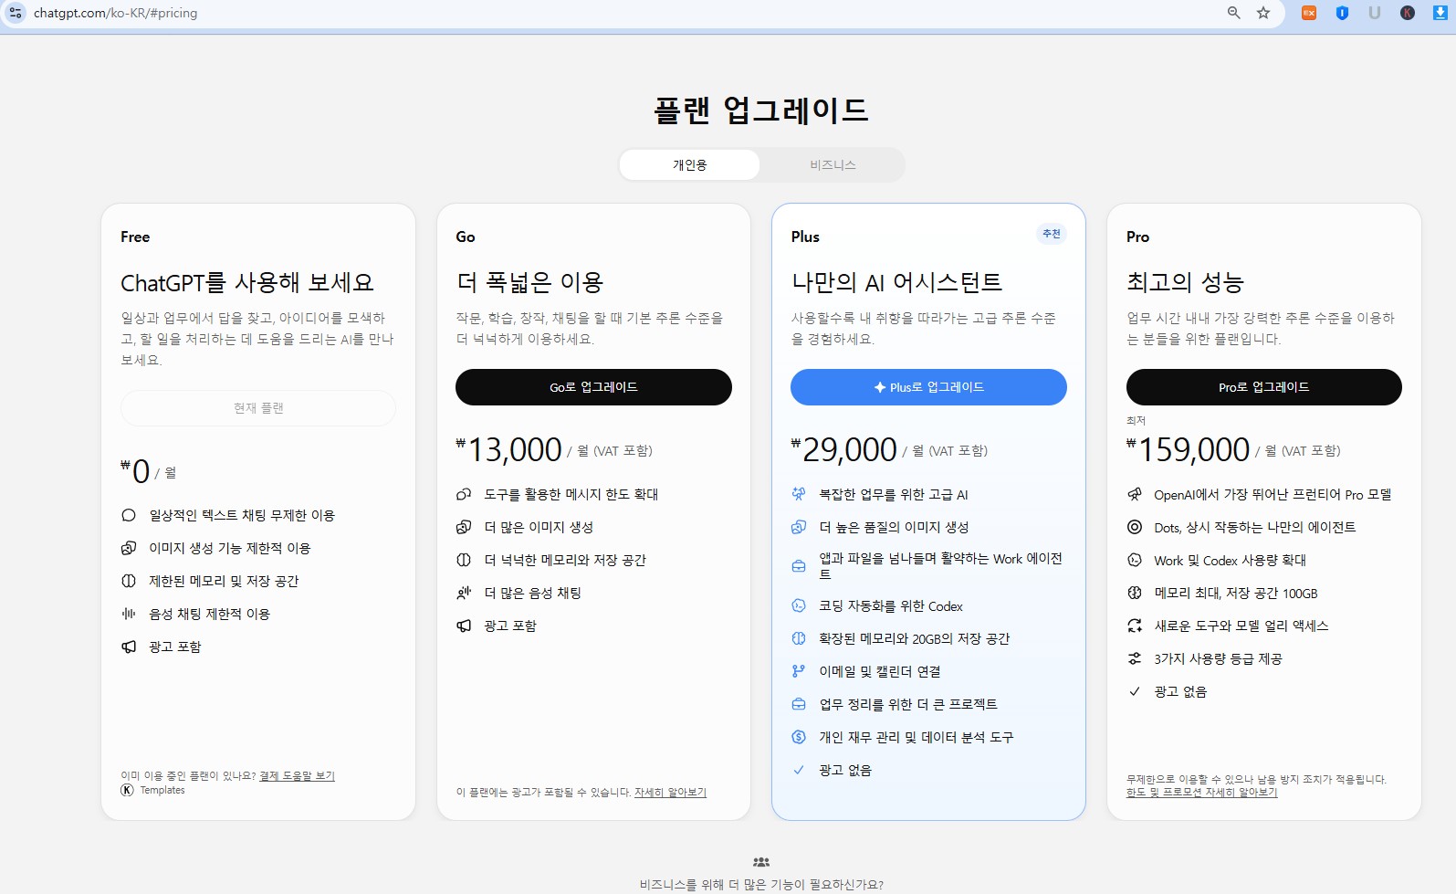Screen dimensions: 1456x894
Task: Click the waveform icon beside 음성 채팅 제한적 이용
Action: 129,614
